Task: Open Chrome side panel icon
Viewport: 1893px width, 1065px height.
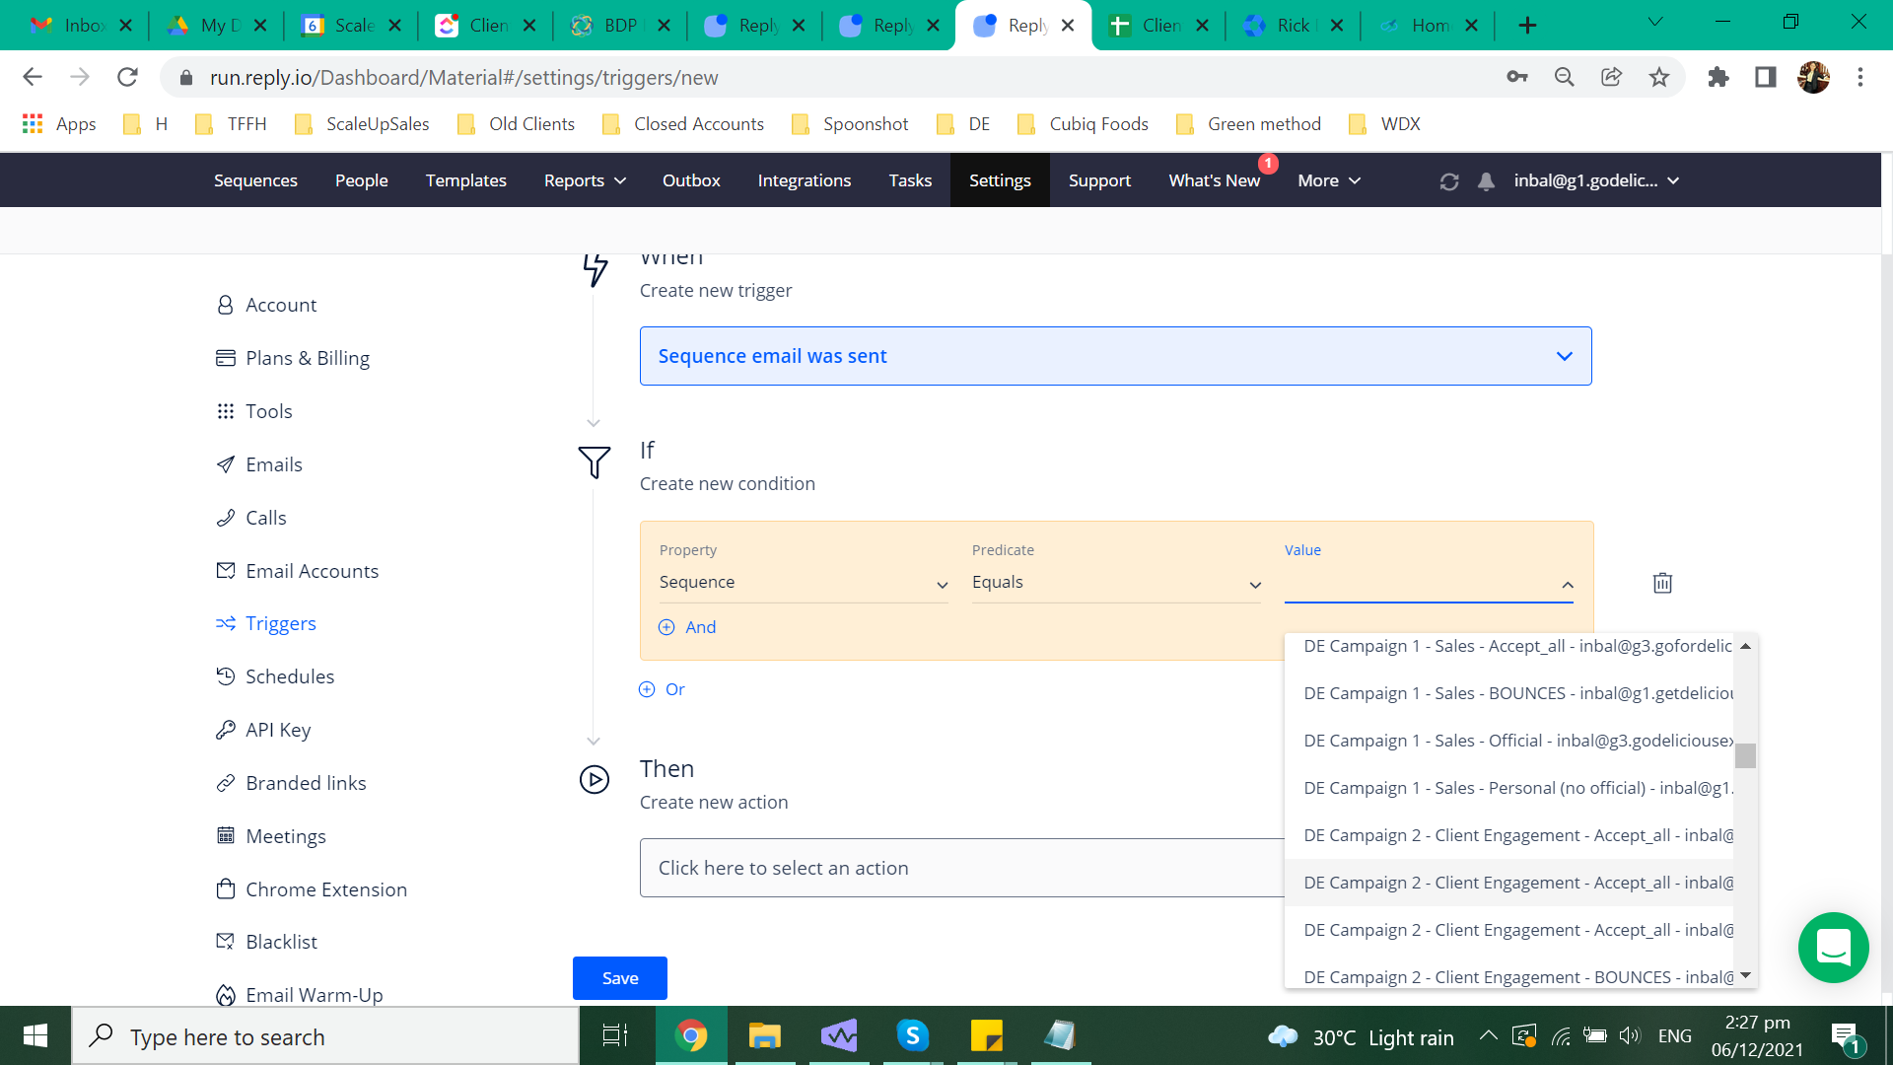Action: pos(1766,77)
